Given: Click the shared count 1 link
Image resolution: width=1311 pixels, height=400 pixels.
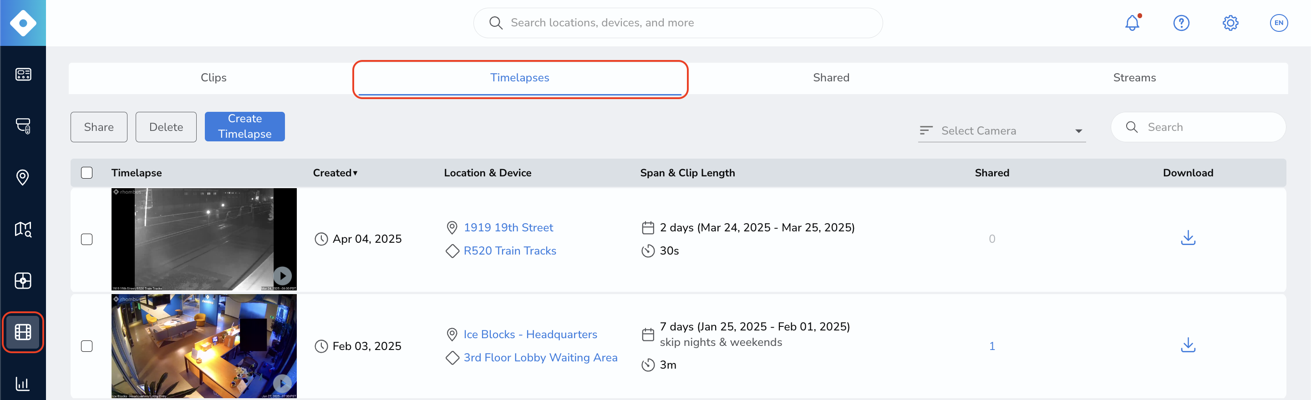Looking at the screenshot, I should click(992, 346).
